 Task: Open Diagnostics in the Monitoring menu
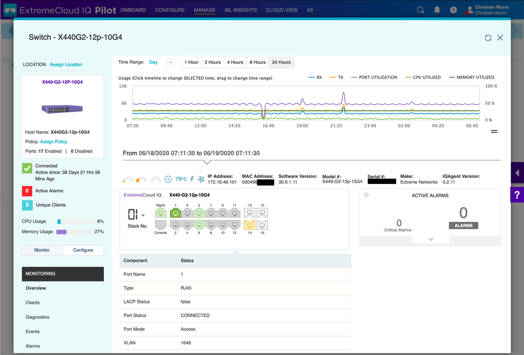37,317
